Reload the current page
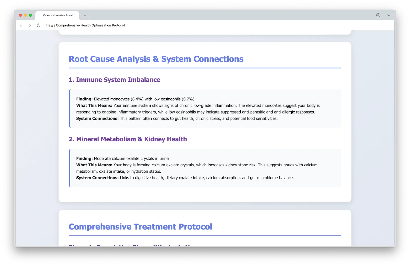Screen dimensions: 410x266 click(38, 25)
